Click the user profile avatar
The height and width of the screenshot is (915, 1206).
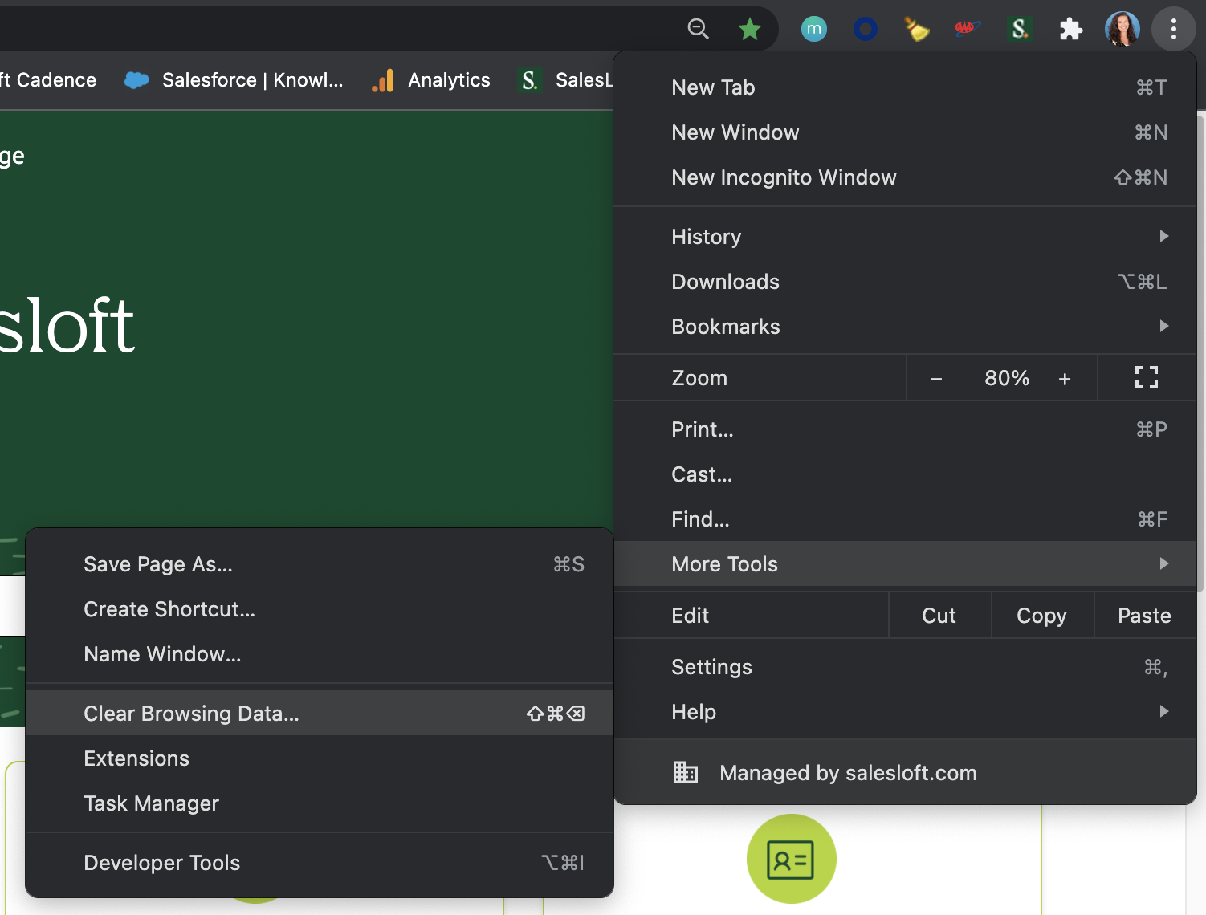(x=1122, y=30)
